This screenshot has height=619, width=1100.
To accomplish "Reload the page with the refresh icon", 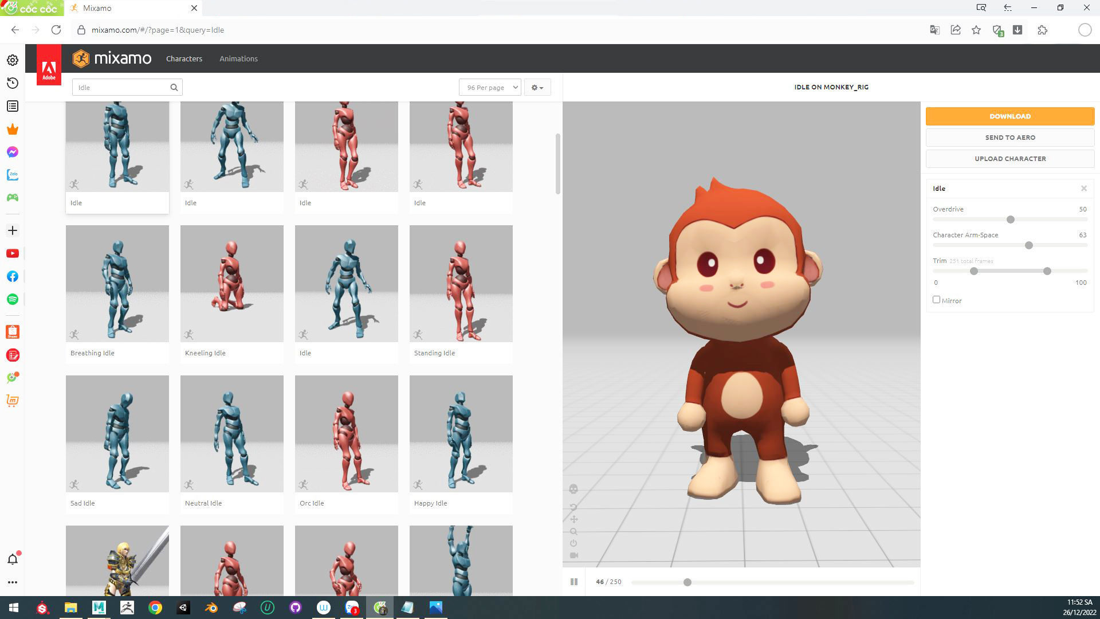I will coord(56,30).
